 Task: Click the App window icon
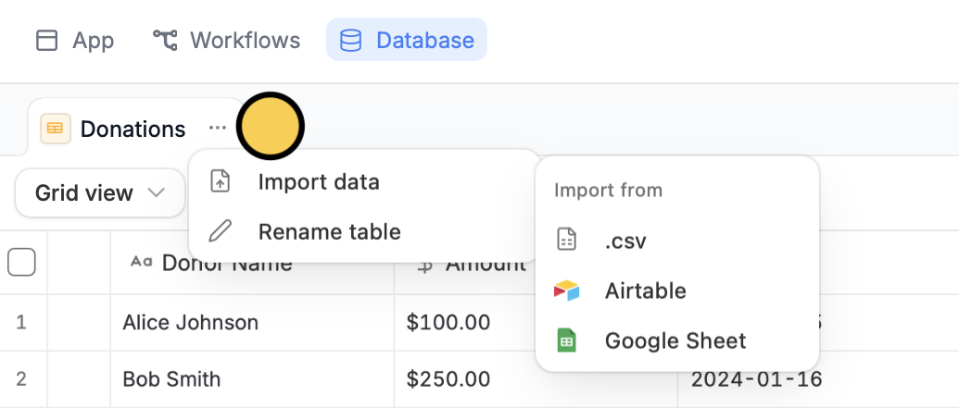click(x=46, y=41)
